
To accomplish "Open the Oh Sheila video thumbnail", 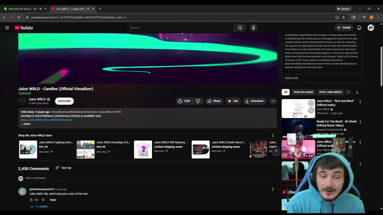I will click(x=298, y=129).
